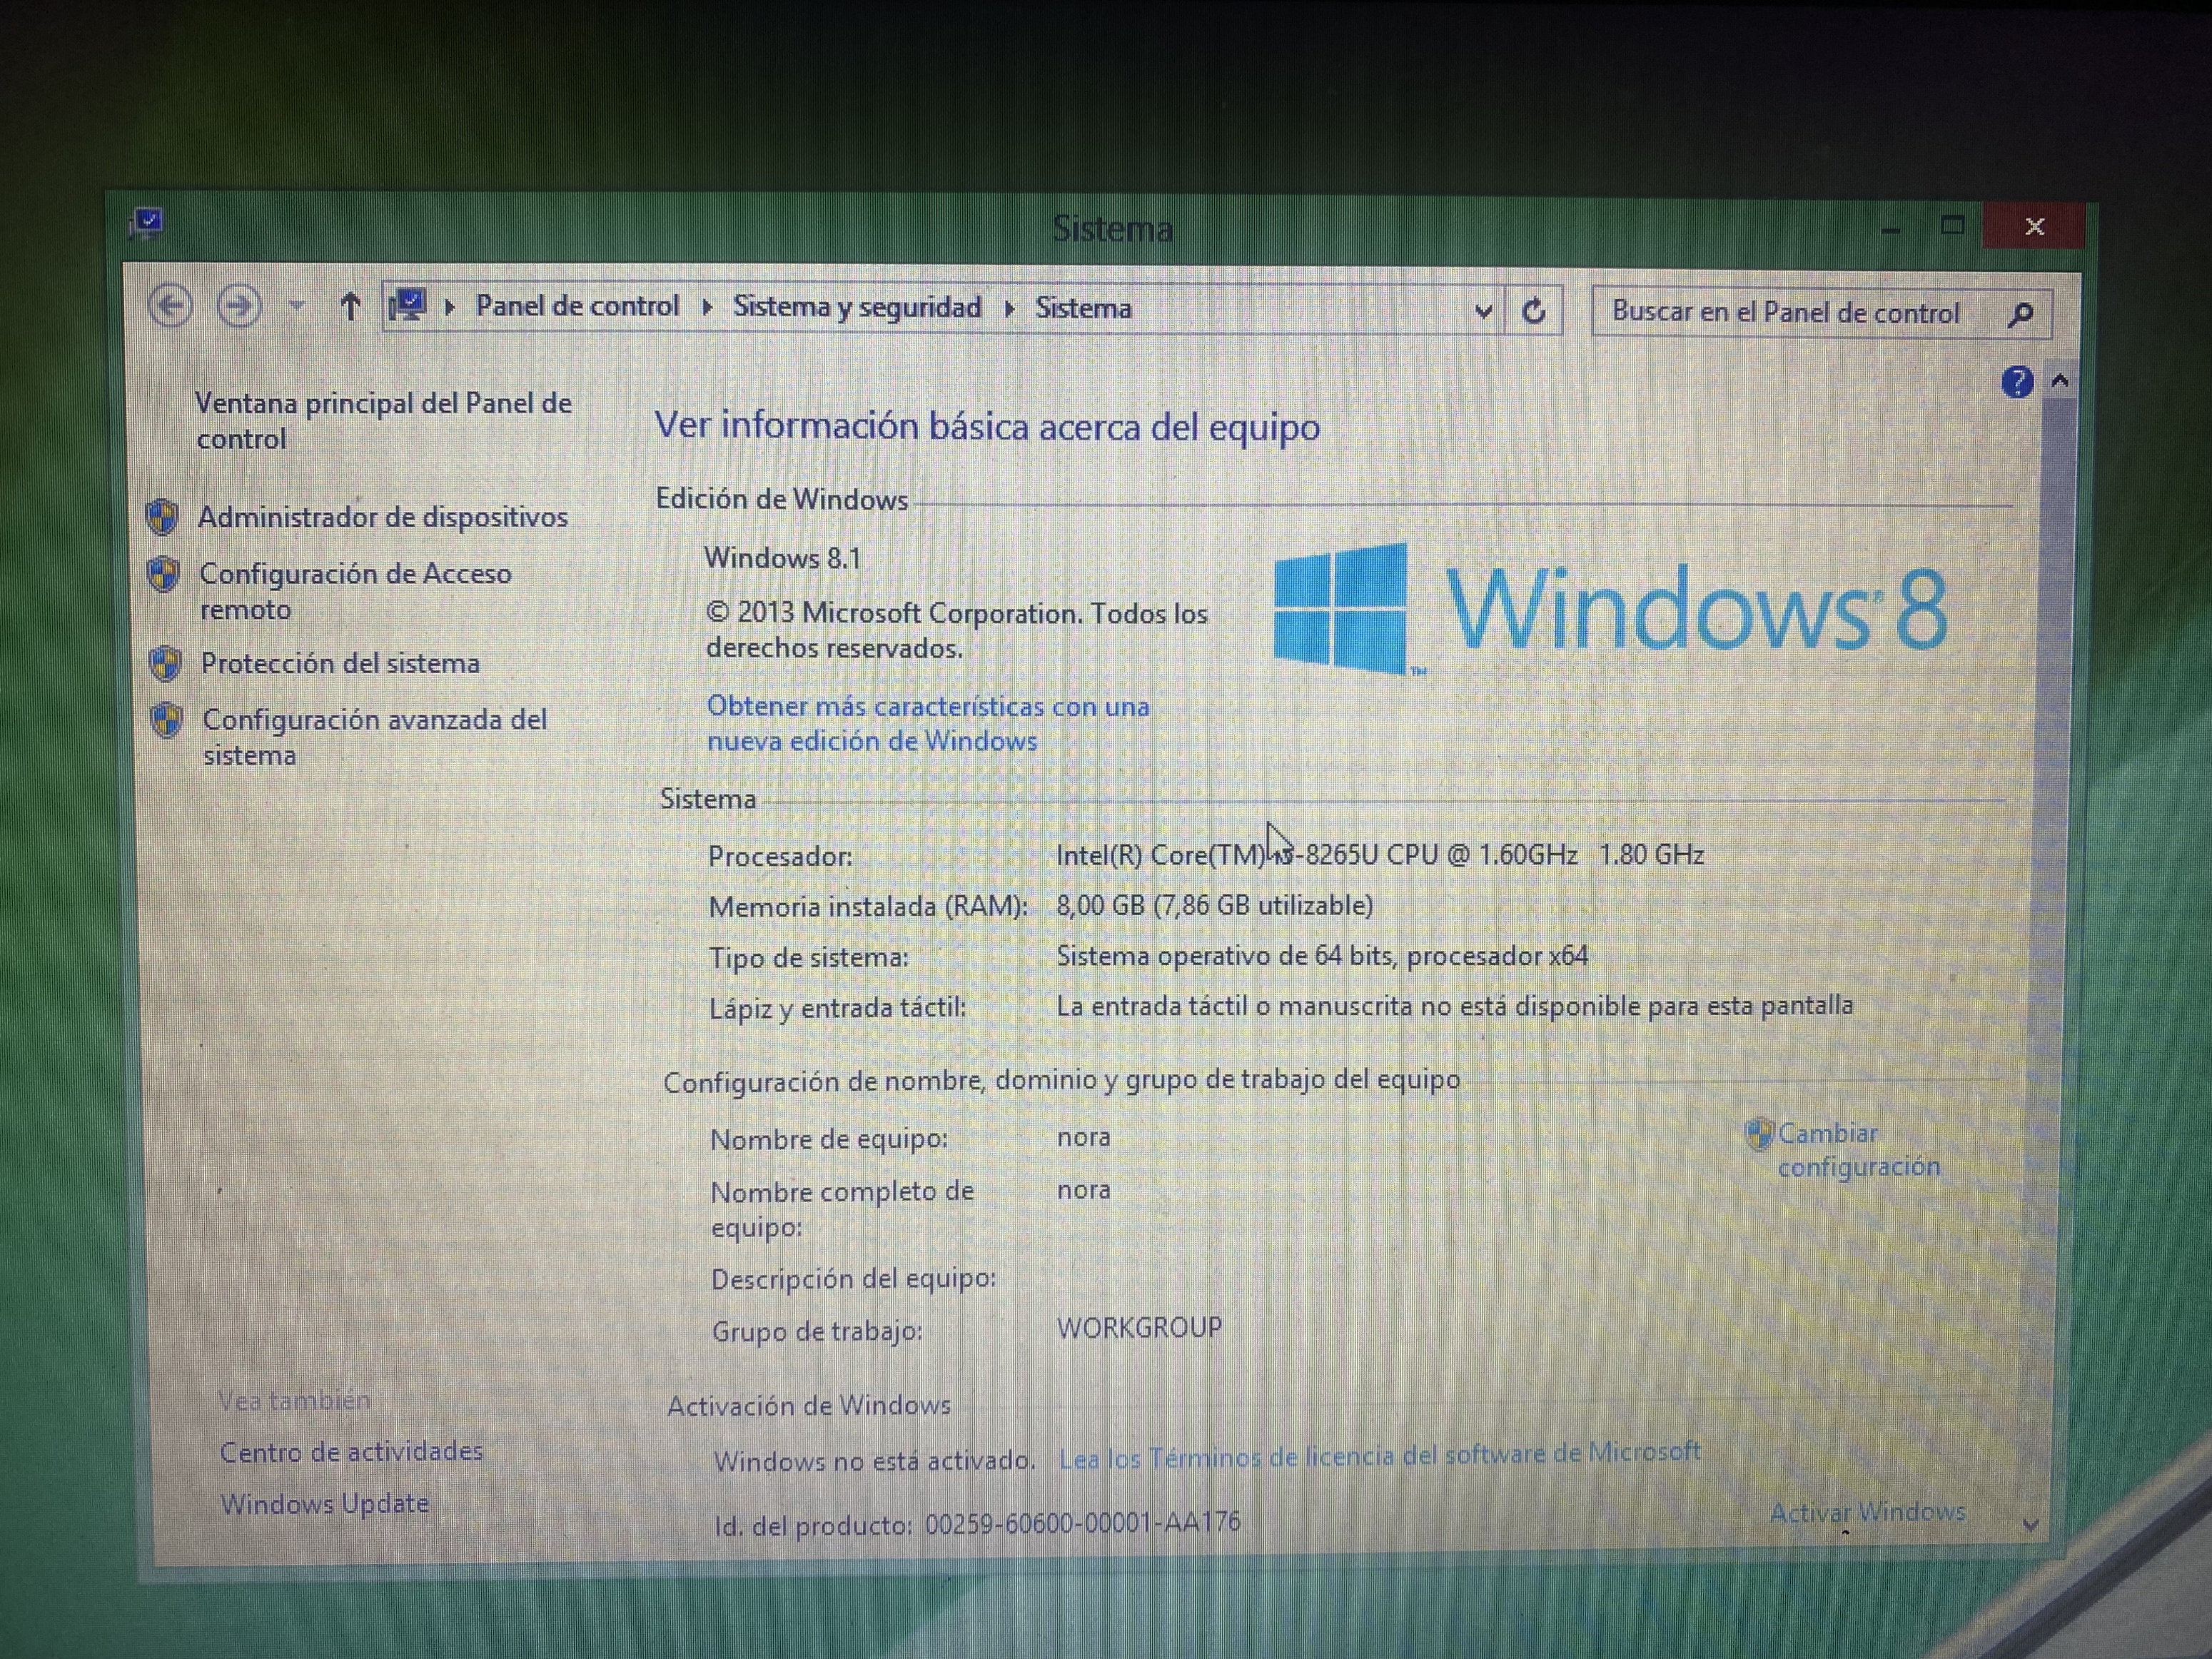Screen dimensions: 2212x1659
Task: Click the Back navigation arrow
Action: 170,305
